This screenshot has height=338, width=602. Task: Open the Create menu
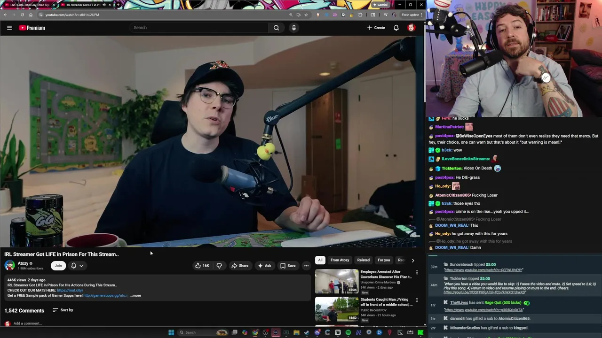[376, 28]
